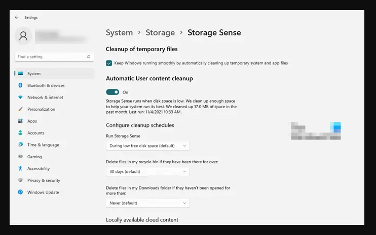The height and width of the screenshot is (235, 376).
Task: Turn off Automatic User content cleanup toggle
Action: click(x=112, y=92)
